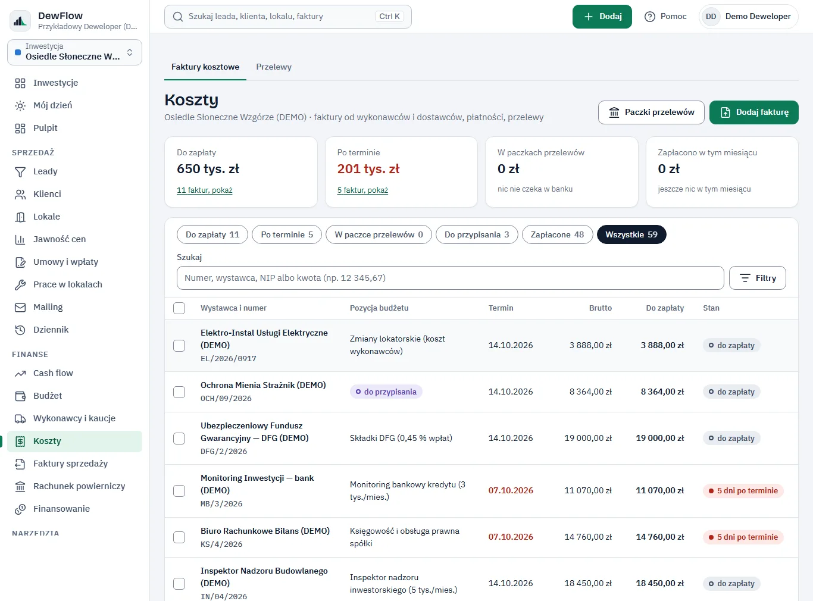Open Budżet wallet icon
Screen dimensions: 813x601
pos(20,396)
